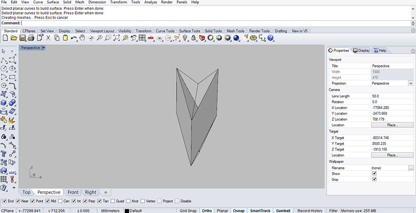The height and width of the screenshot is (213, 416).
Task: Toggle Gumball in the status bar
Action: coord(283,211)
